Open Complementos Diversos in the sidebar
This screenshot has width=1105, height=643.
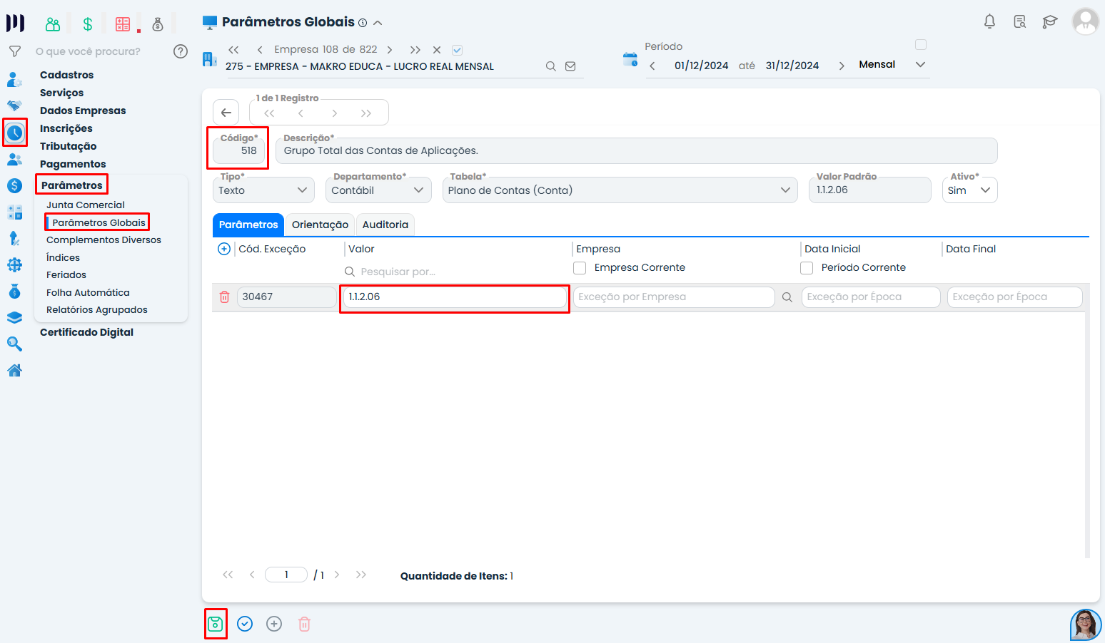coord(104,240)
